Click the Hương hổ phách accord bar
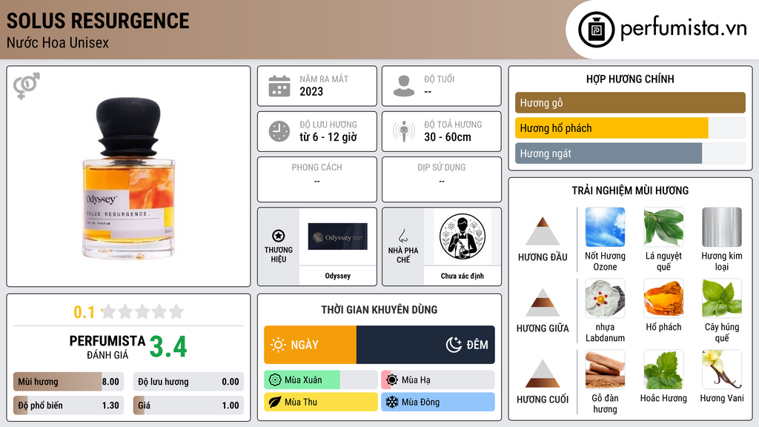 coord(630,128)
